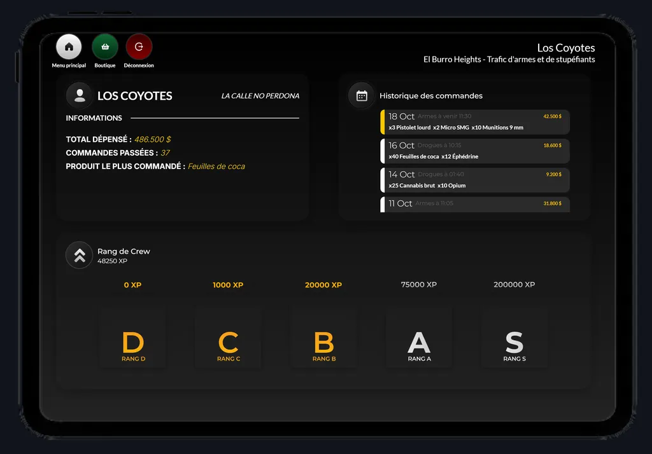
Task: Click the red Déconnexion logout icon
Action: click(139, 47)
